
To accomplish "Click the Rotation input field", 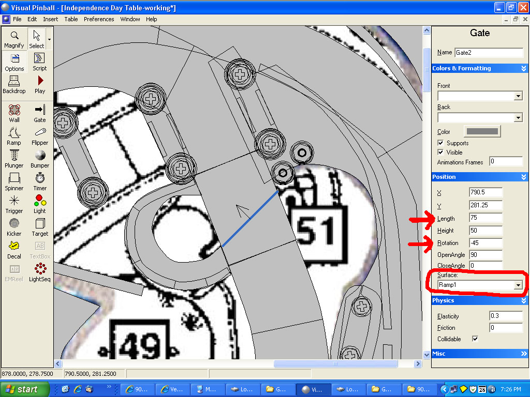I will [x=485, y=243].
